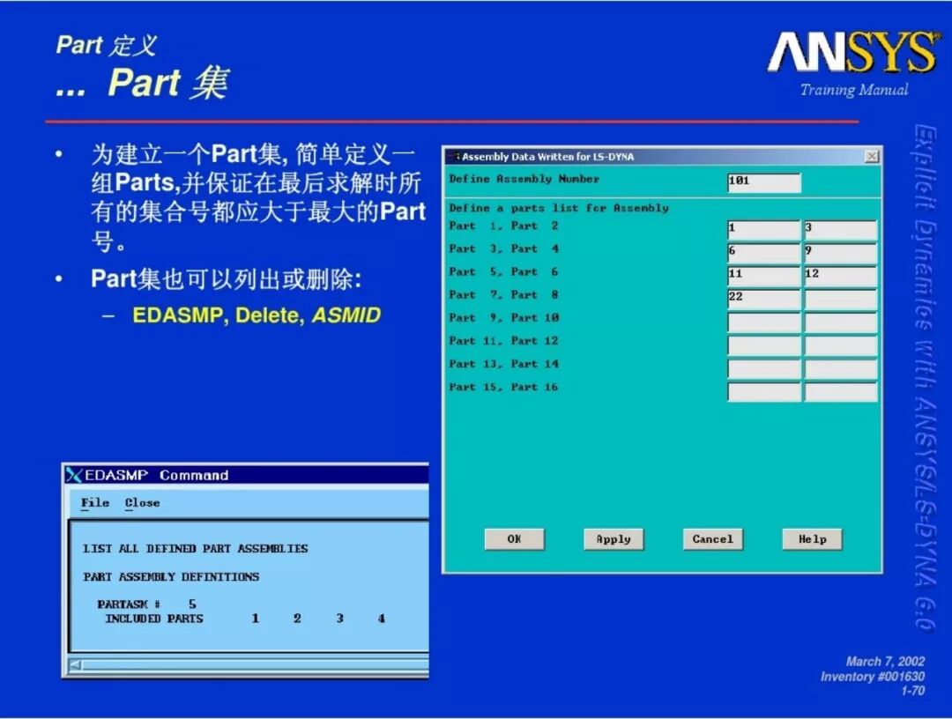Select the Part 7 field containing 22
952x719 pixels.
pyautogui.click(x=764, y=298)
